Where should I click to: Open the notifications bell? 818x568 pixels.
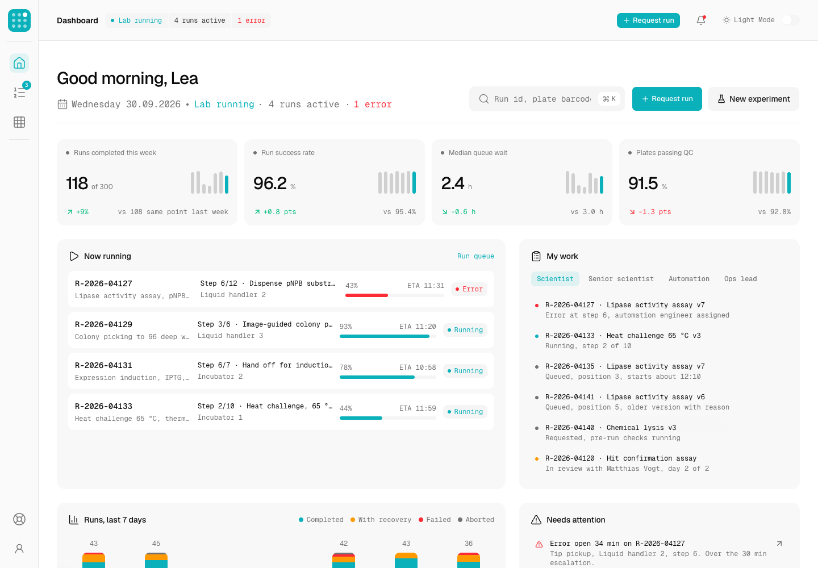(701, 20)
